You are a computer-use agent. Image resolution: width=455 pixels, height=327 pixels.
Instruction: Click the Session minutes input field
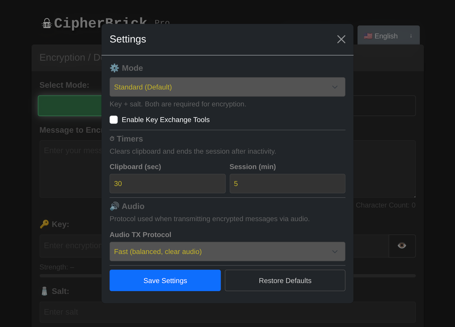pos(287,183)
